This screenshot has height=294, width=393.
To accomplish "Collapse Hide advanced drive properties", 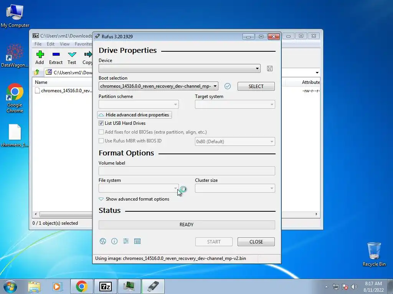I will coord(134,115).
